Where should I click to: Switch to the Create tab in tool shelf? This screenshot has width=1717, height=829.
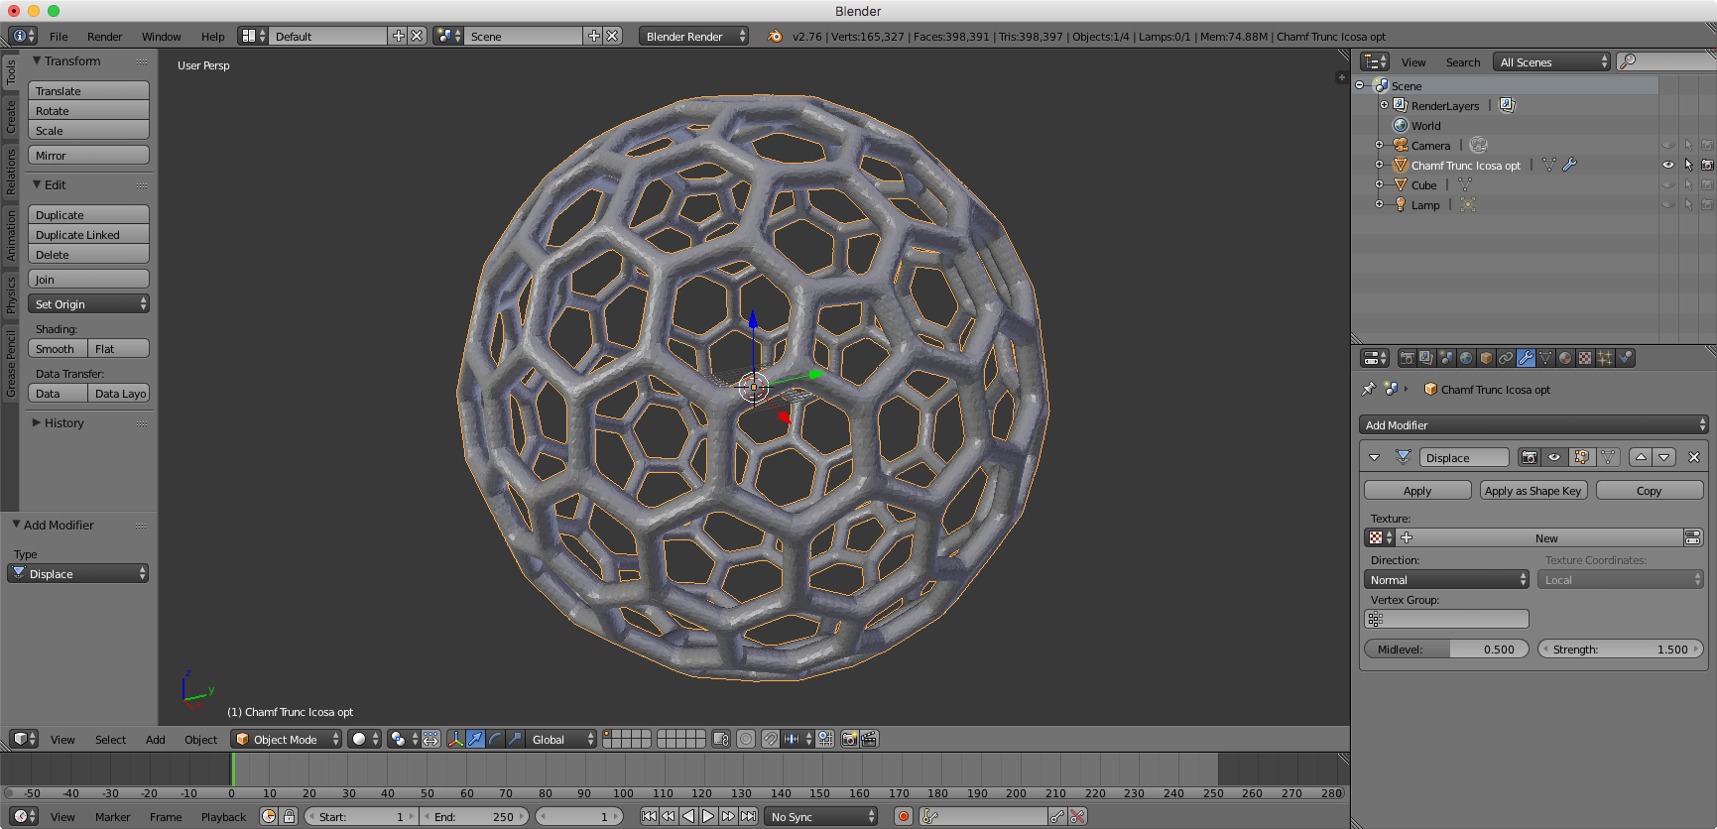point(11,116)
